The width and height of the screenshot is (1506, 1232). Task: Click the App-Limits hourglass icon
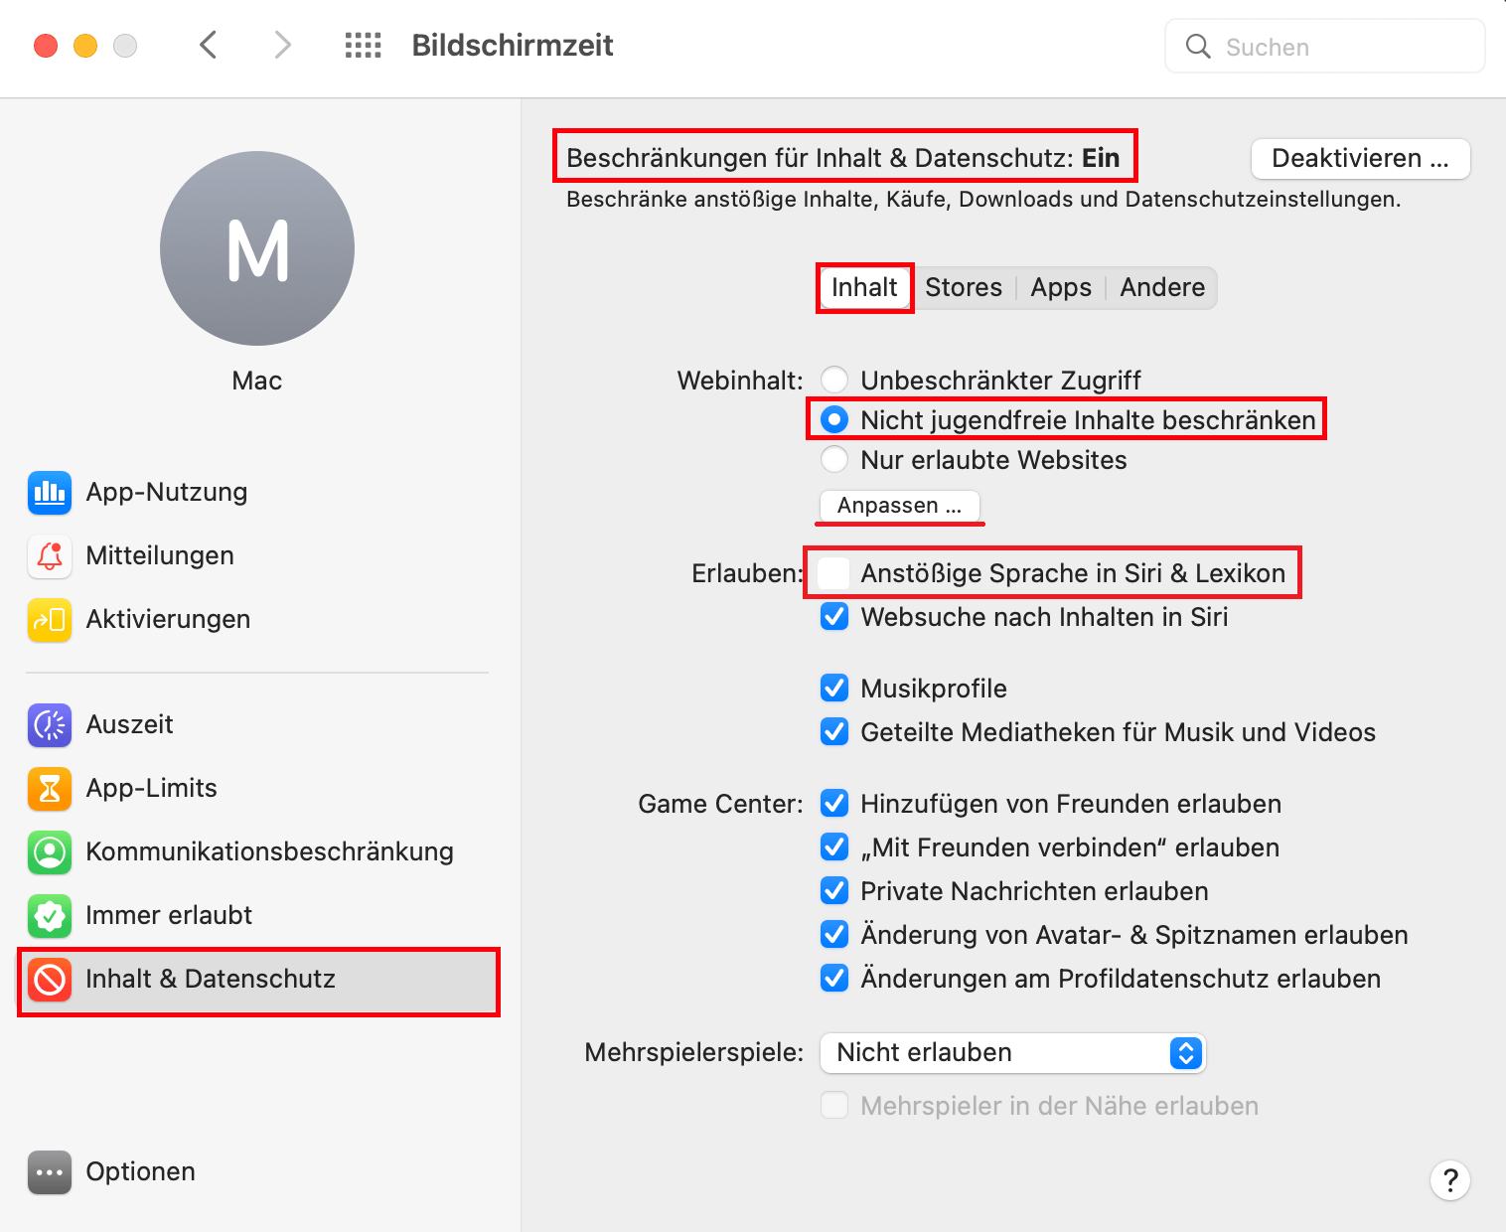pos(50,789)
